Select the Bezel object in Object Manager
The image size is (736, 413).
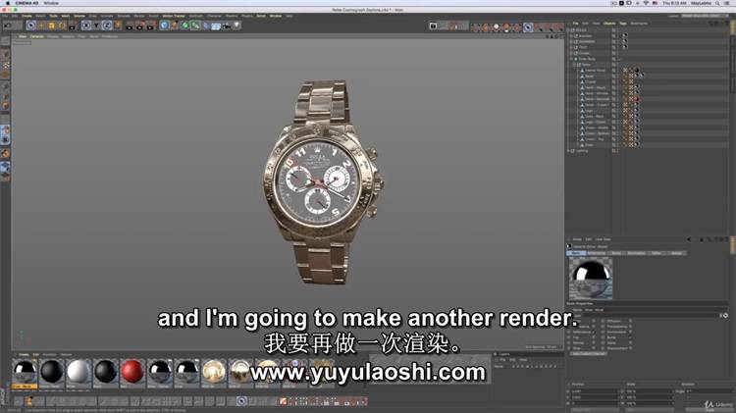[590, 77]
